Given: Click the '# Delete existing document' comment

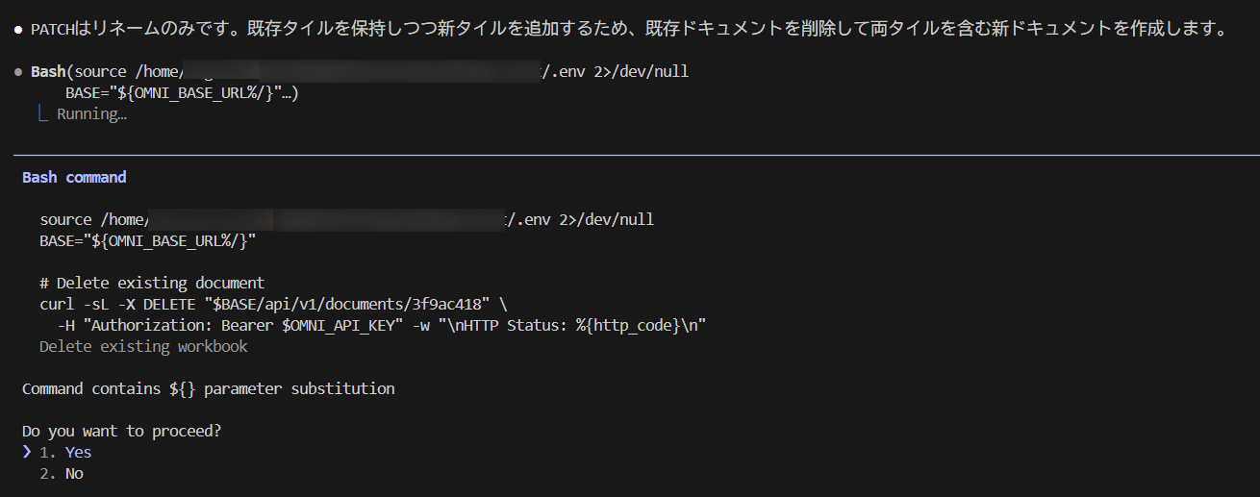Looking at the screenshot, I should [152, 283].
